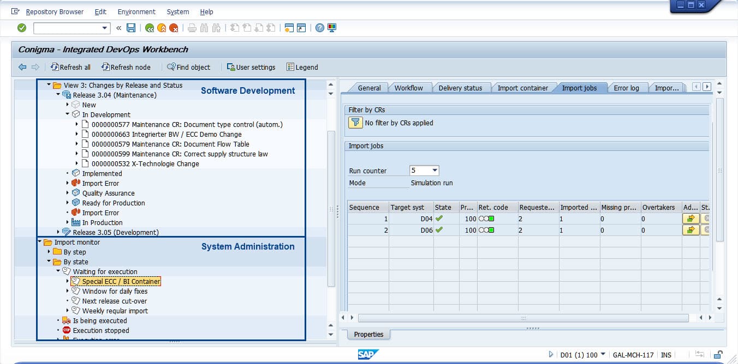Viewport: 738px width, 364px height.
Task: Open User settings
Action: 251,67
